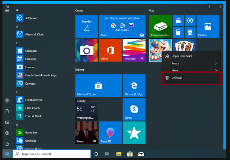Expand the Start menu hamburger button
The image size is (230, 160).
click(7, 10)
